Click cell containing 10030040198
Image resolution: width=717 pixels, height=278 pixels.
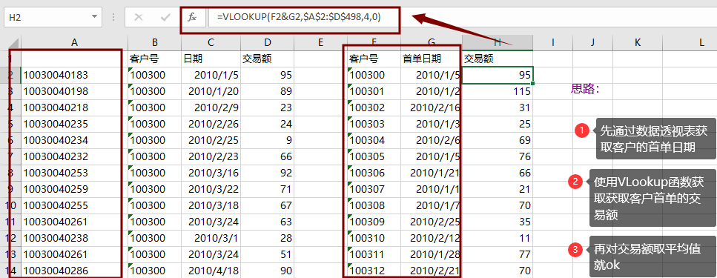(x=74, y=92)
